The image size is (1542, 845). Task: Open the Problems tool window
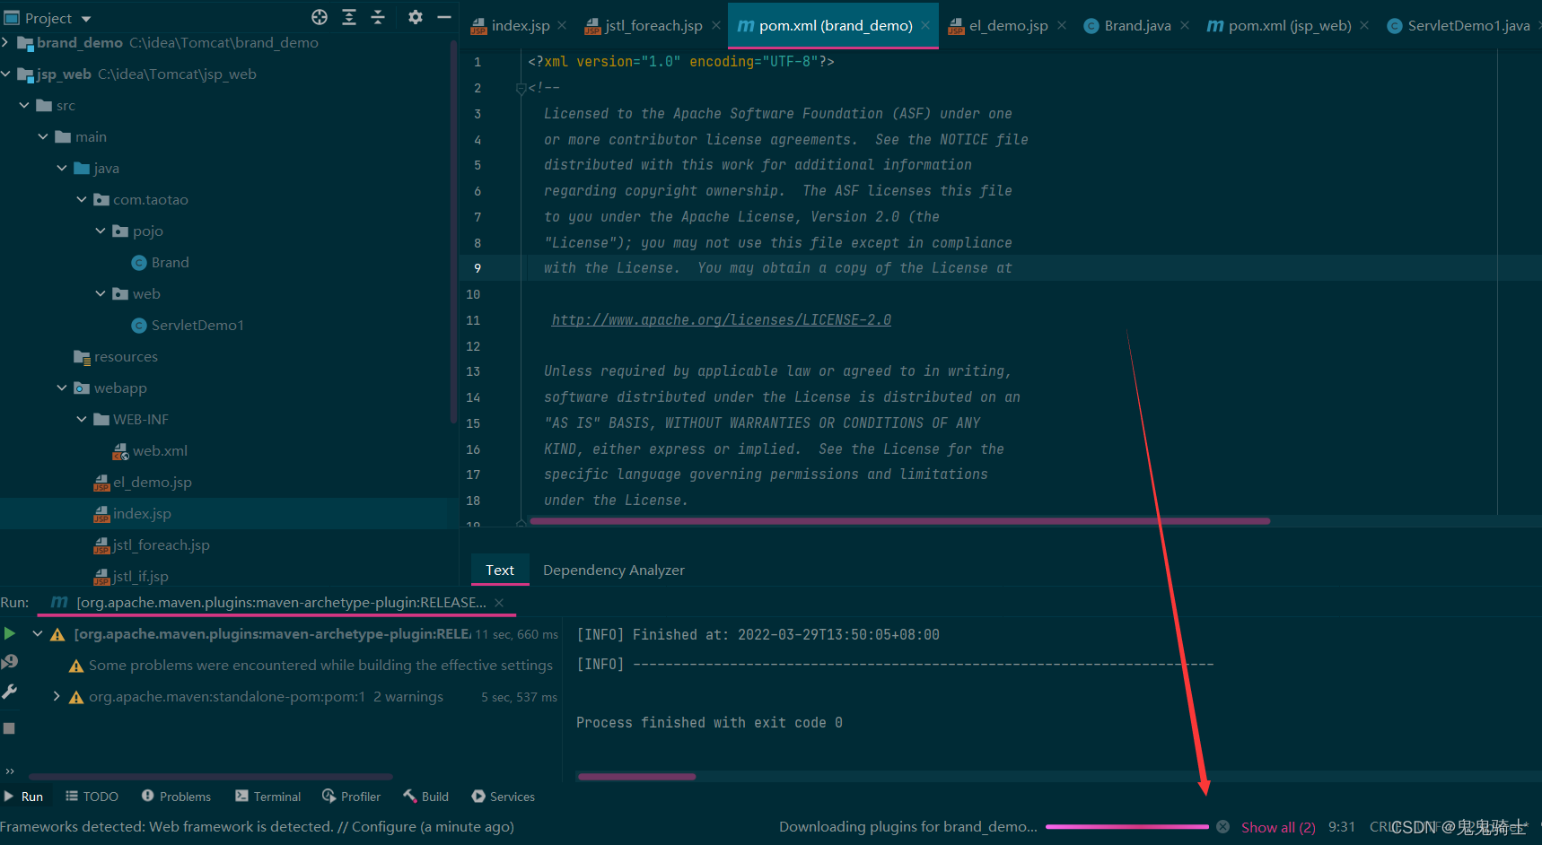[176, 797]
